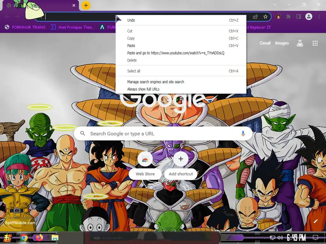Image resolution: width=326 pixels, height=244 pixels.
Task: Click the pinned extension avatar icon
Action: coord(278,17)
